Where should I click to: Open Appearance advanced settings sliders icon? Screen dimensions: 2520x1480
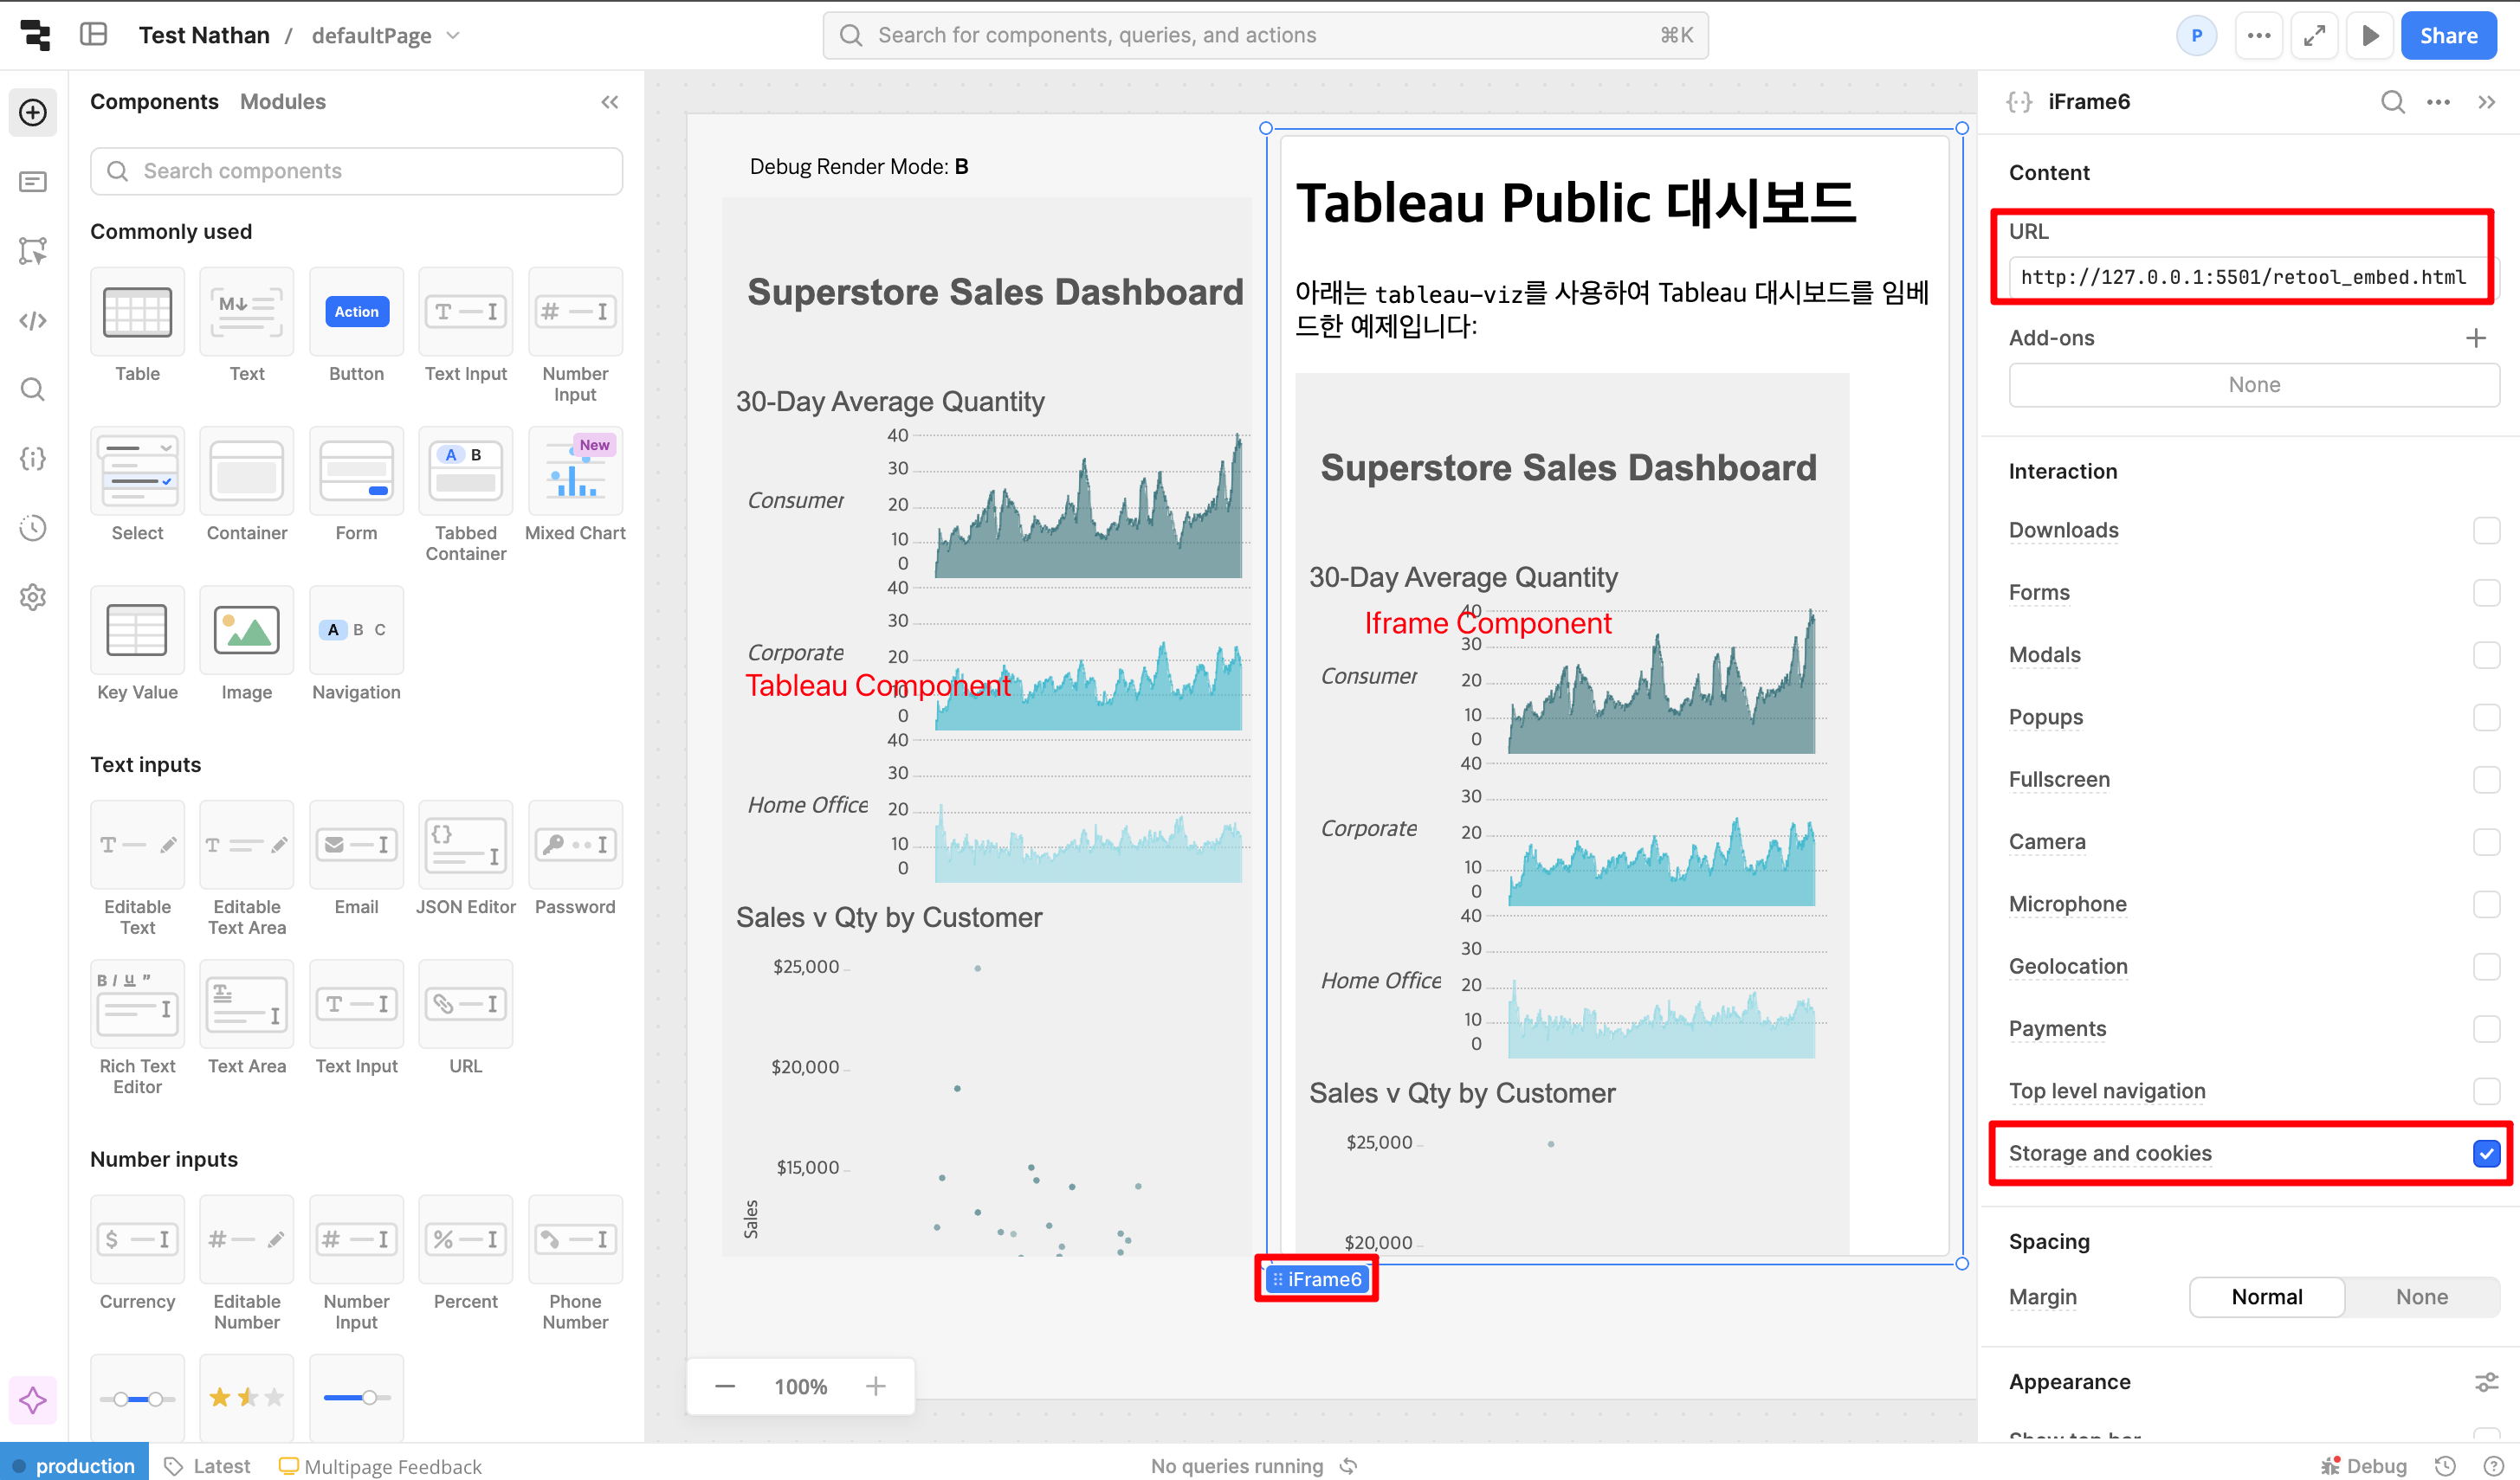[x=2485, y=1382]
